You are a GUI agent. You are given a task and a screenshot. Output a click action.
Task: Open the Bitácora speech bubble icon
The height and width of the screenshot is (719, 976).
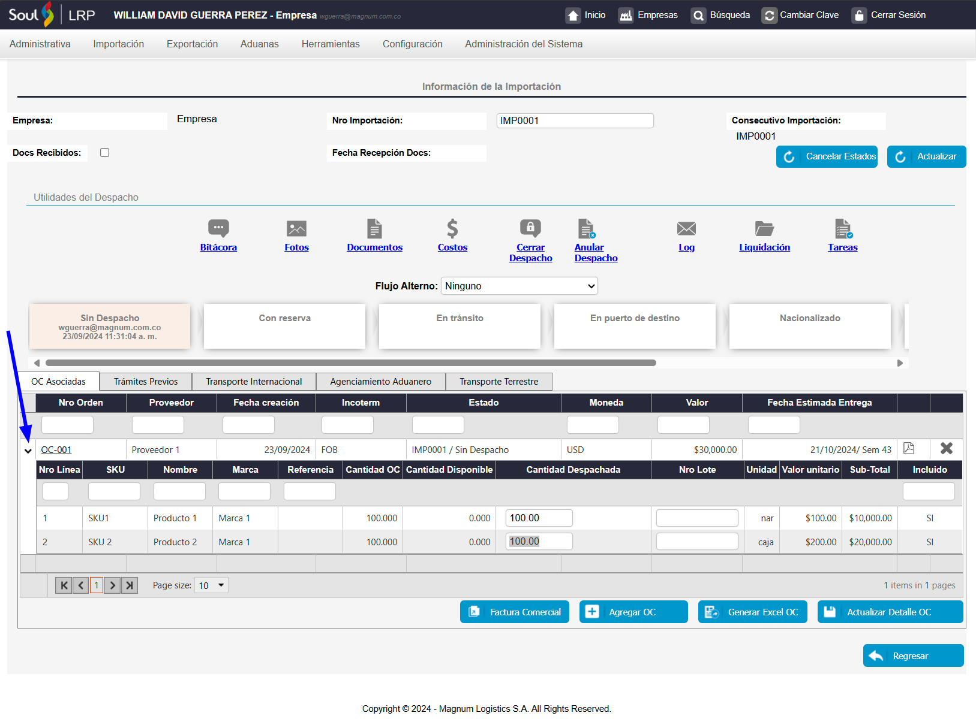[x=218, y=228]
